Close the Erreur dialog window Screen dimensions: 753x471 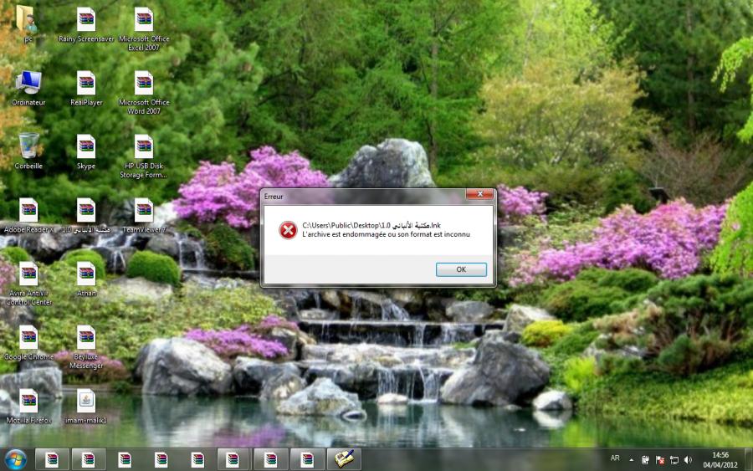(479, 195)
